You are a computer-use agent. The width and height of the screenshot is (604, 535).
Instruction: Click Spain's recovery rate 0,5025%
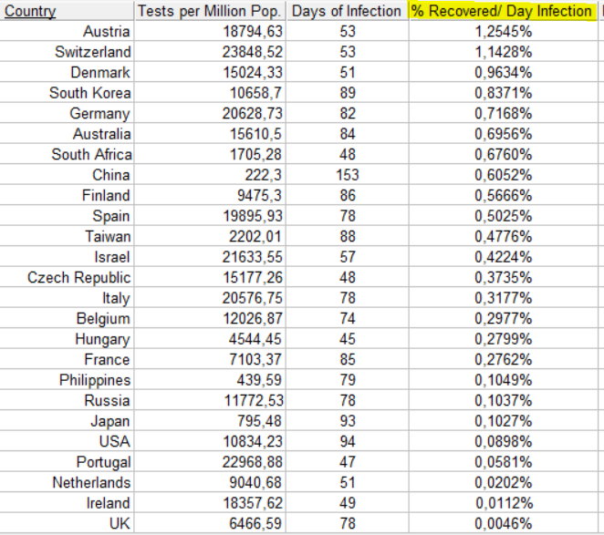coord(504,216)
